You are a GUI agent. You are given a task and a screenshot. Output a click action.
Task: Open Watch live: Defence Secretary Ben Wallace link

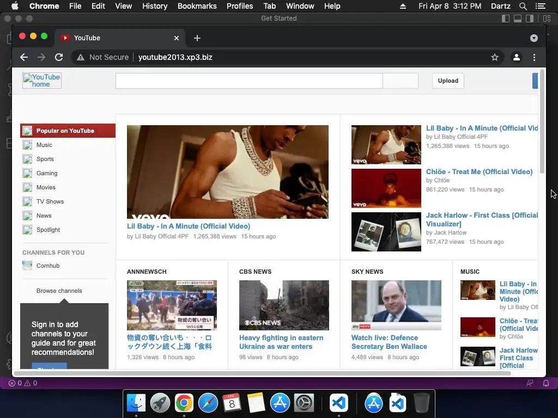tap(389, 342)
